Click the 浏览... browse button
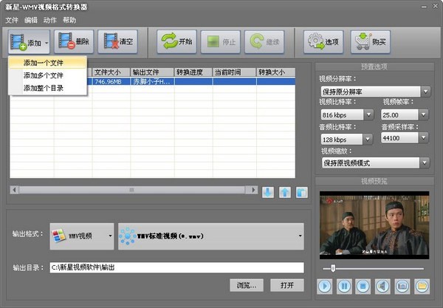The width and height of the screenshot is (443, 308). coord(247,285)
